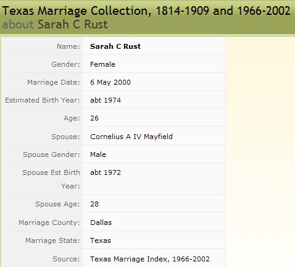Click the spouse birth year abt 1972

click(x=106, y=172)
